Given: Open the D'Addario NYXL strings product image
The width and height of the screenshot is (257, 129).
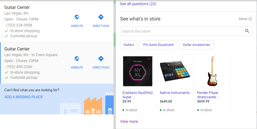Looking at the screenshot, I should coord(138,71).
